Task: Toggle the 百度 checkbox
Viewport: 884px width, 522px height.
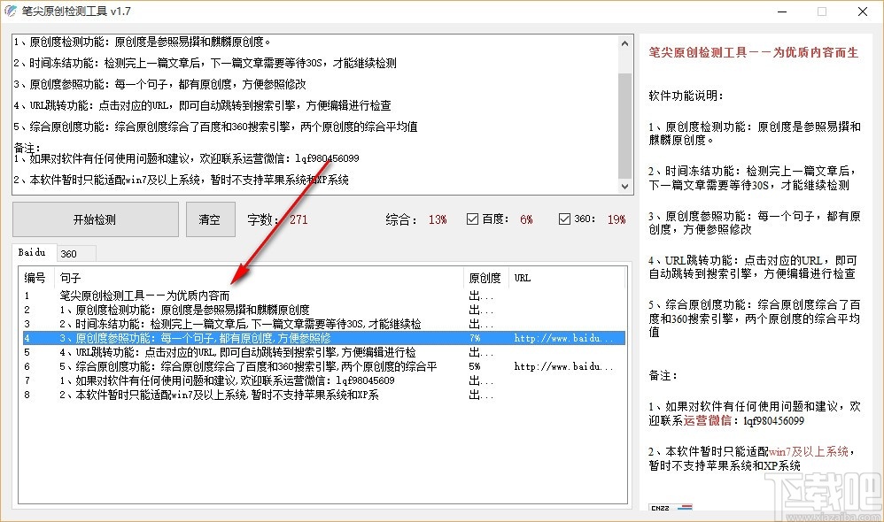Action: coord(472,219)
